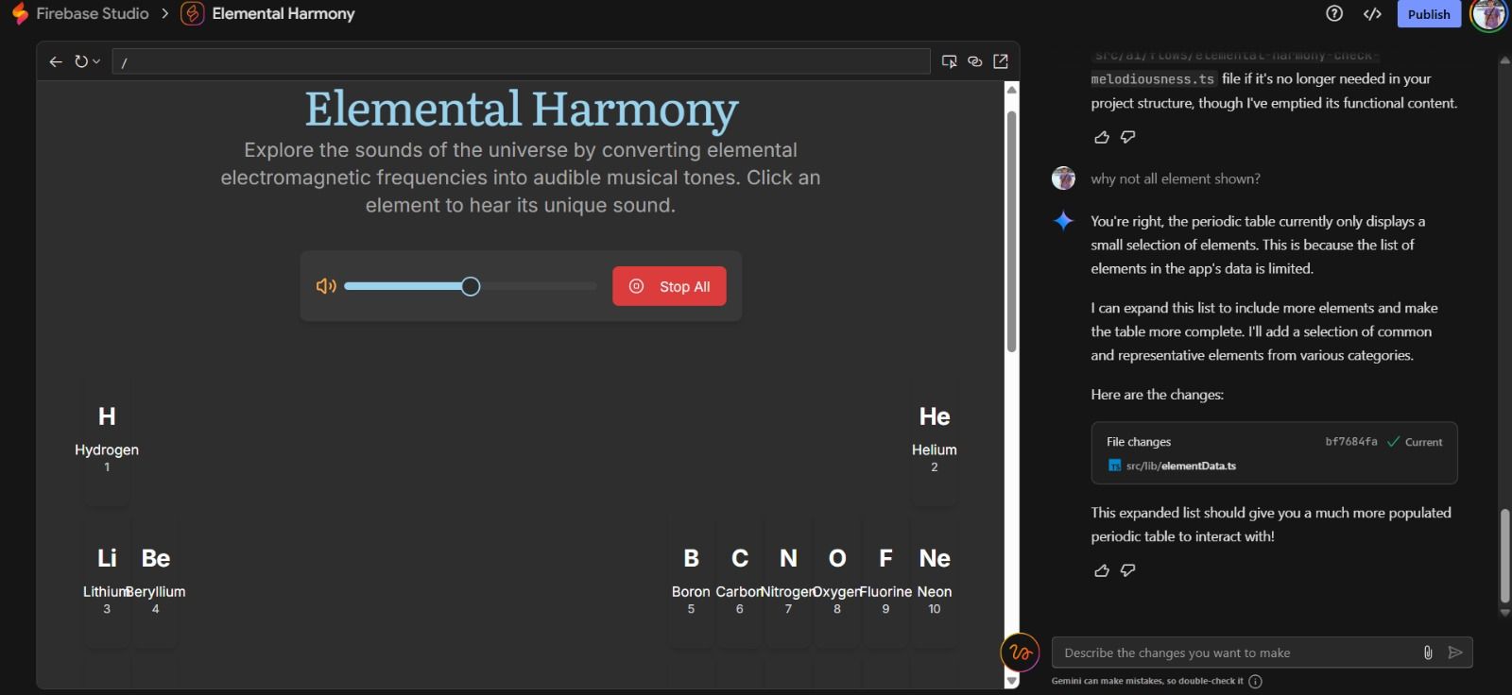The image size is (1512, 695).
Task: Click the Elemental Harmony project icon
Action: [x=192, y=13]
